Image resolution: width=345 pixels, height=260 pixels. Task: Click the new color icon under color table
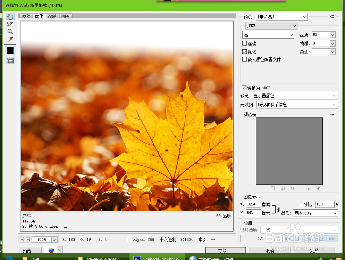coord(308,188)
